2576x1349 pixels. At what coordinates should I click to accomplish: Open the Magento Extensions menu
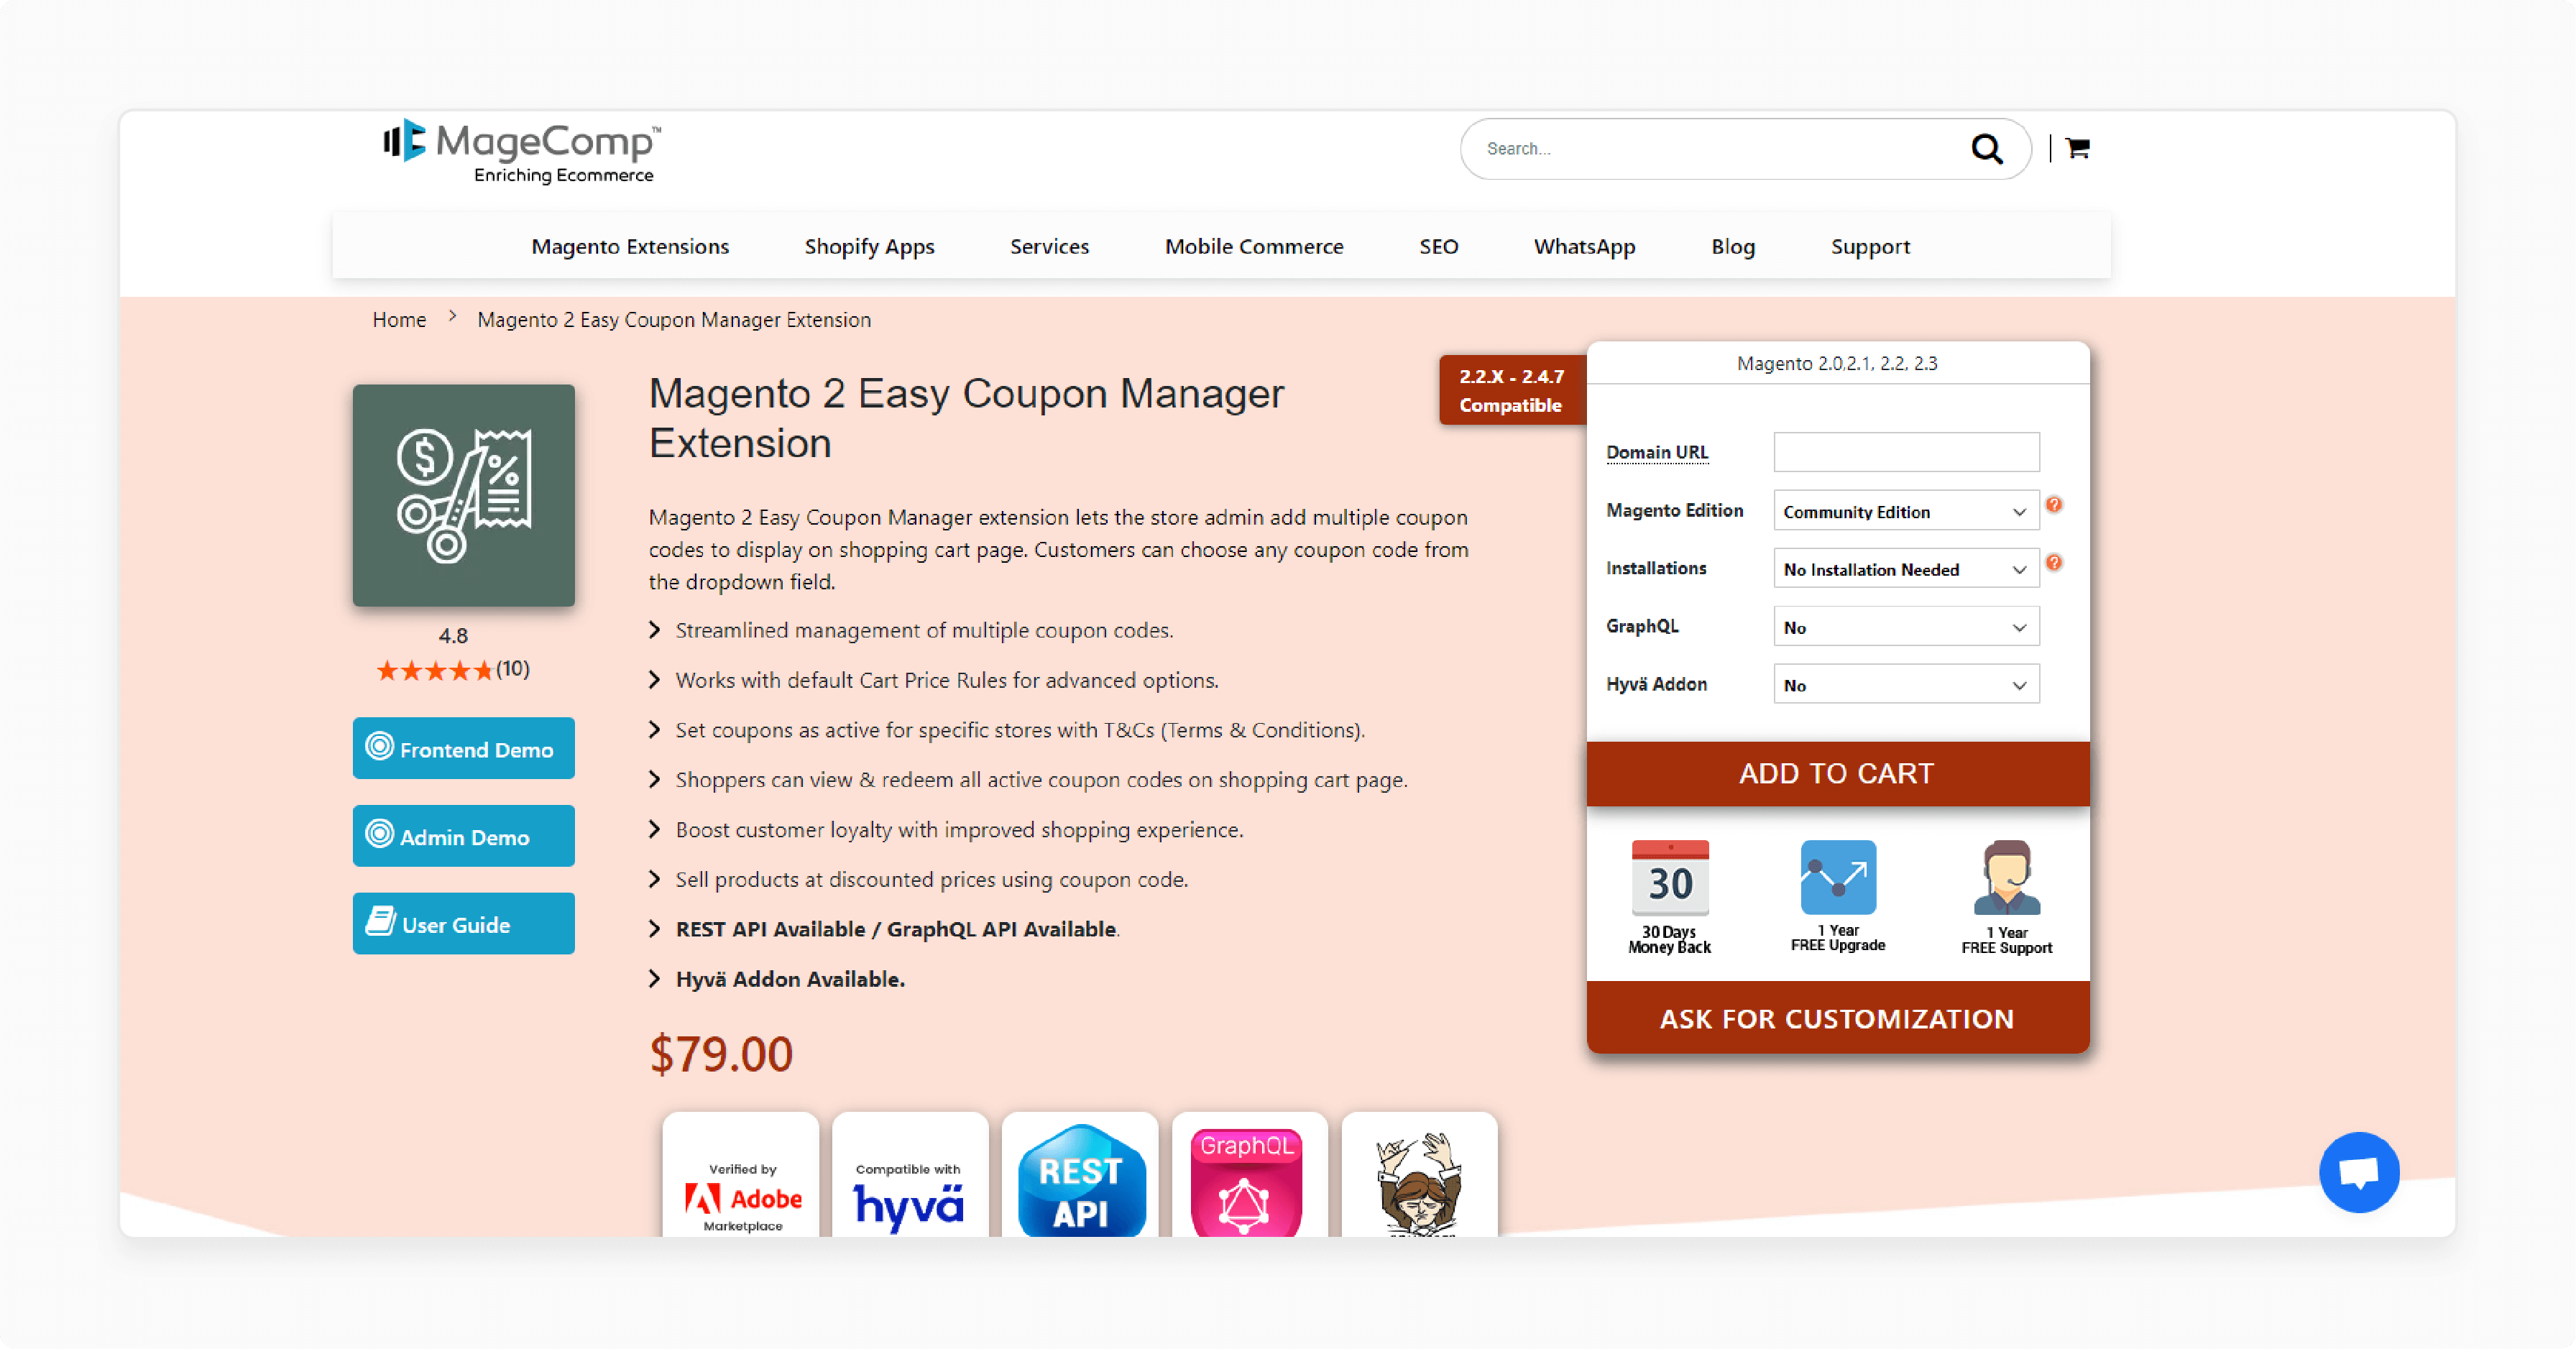point(630,246)
